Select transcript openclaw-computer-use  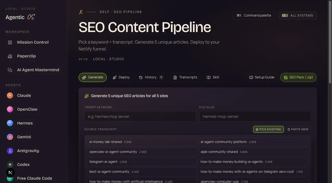[253, 181]
